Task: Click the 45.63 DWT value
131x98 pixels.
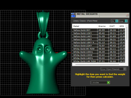Action: (113, 46)
